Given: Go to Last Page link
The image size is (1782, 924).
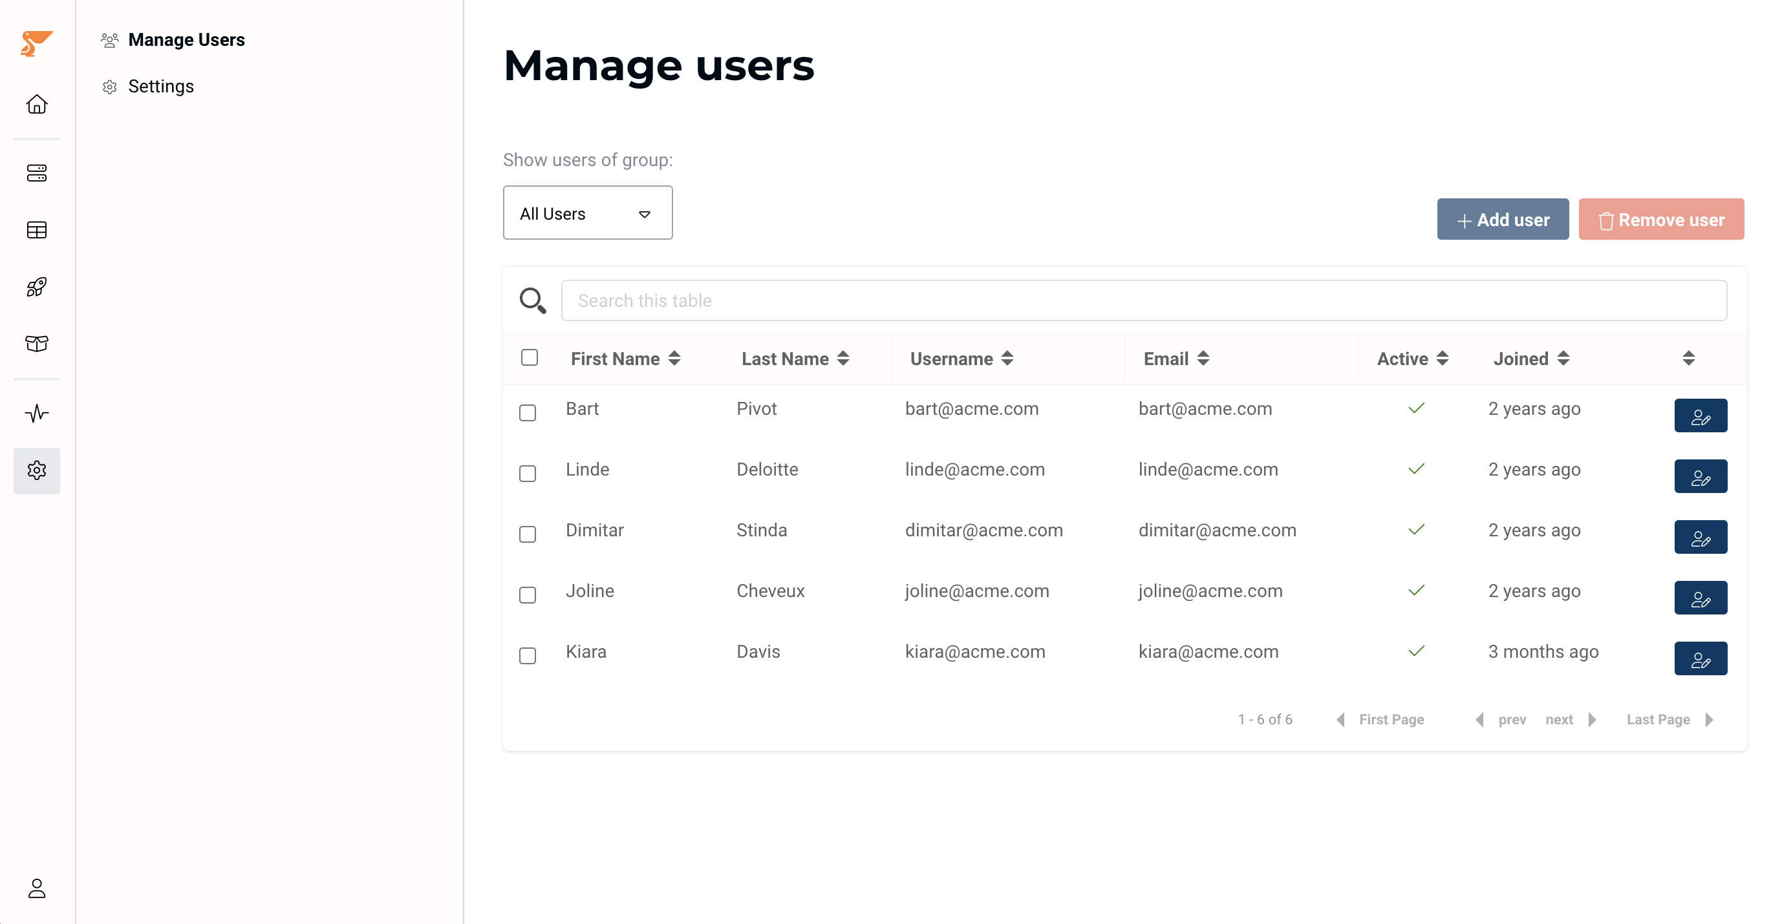Looking at the screenshot, I should pos(1657,719).
